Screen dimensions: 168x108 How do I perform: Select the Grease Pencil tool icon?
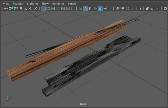[36, 8]
